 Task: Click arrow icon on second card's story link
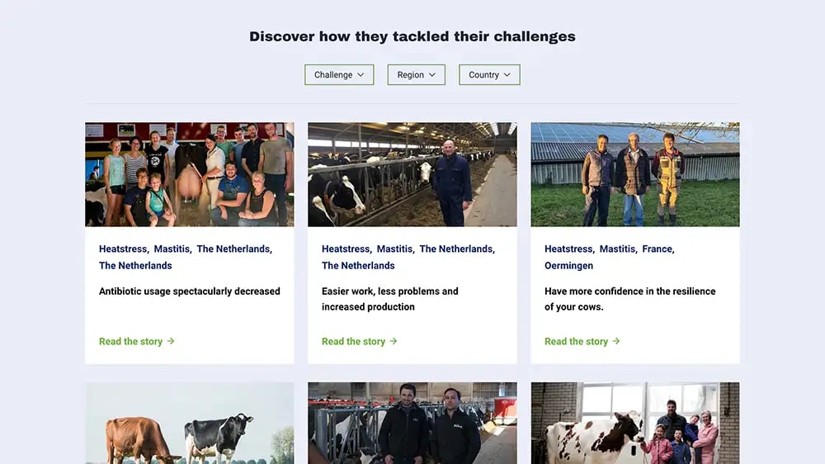[394, 341]
